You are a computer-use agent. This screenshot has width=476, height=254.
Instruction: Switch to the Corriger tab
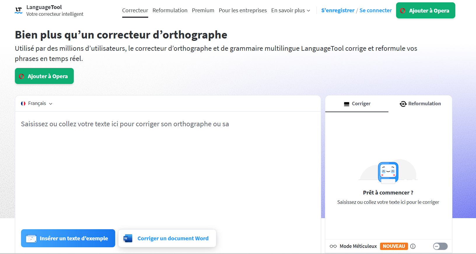coord(357,104)
